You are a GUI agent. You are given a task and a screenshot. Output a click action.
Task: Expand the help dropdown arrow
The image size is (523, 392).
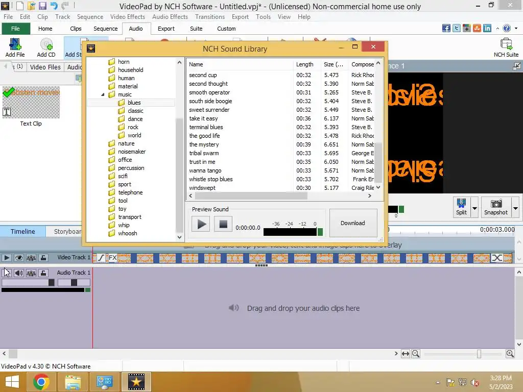coord(516,29)
